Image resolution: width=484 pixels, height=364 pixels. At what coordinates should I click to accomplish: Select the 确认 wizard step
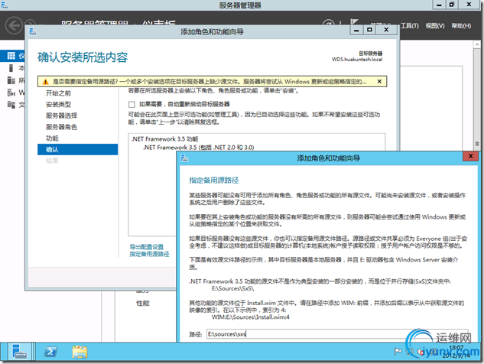click(x=77, y=149)
